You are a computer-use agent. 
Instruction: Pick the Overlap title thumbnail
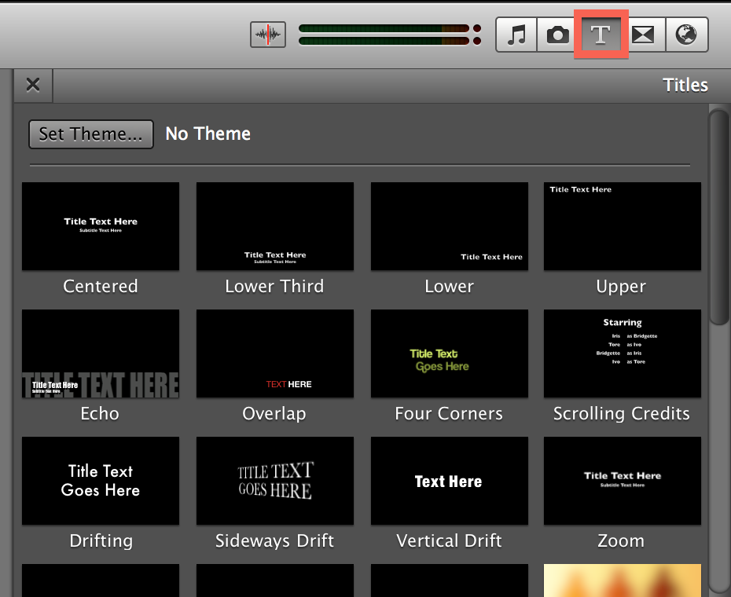pyautogui.click(x=275, y=353)
